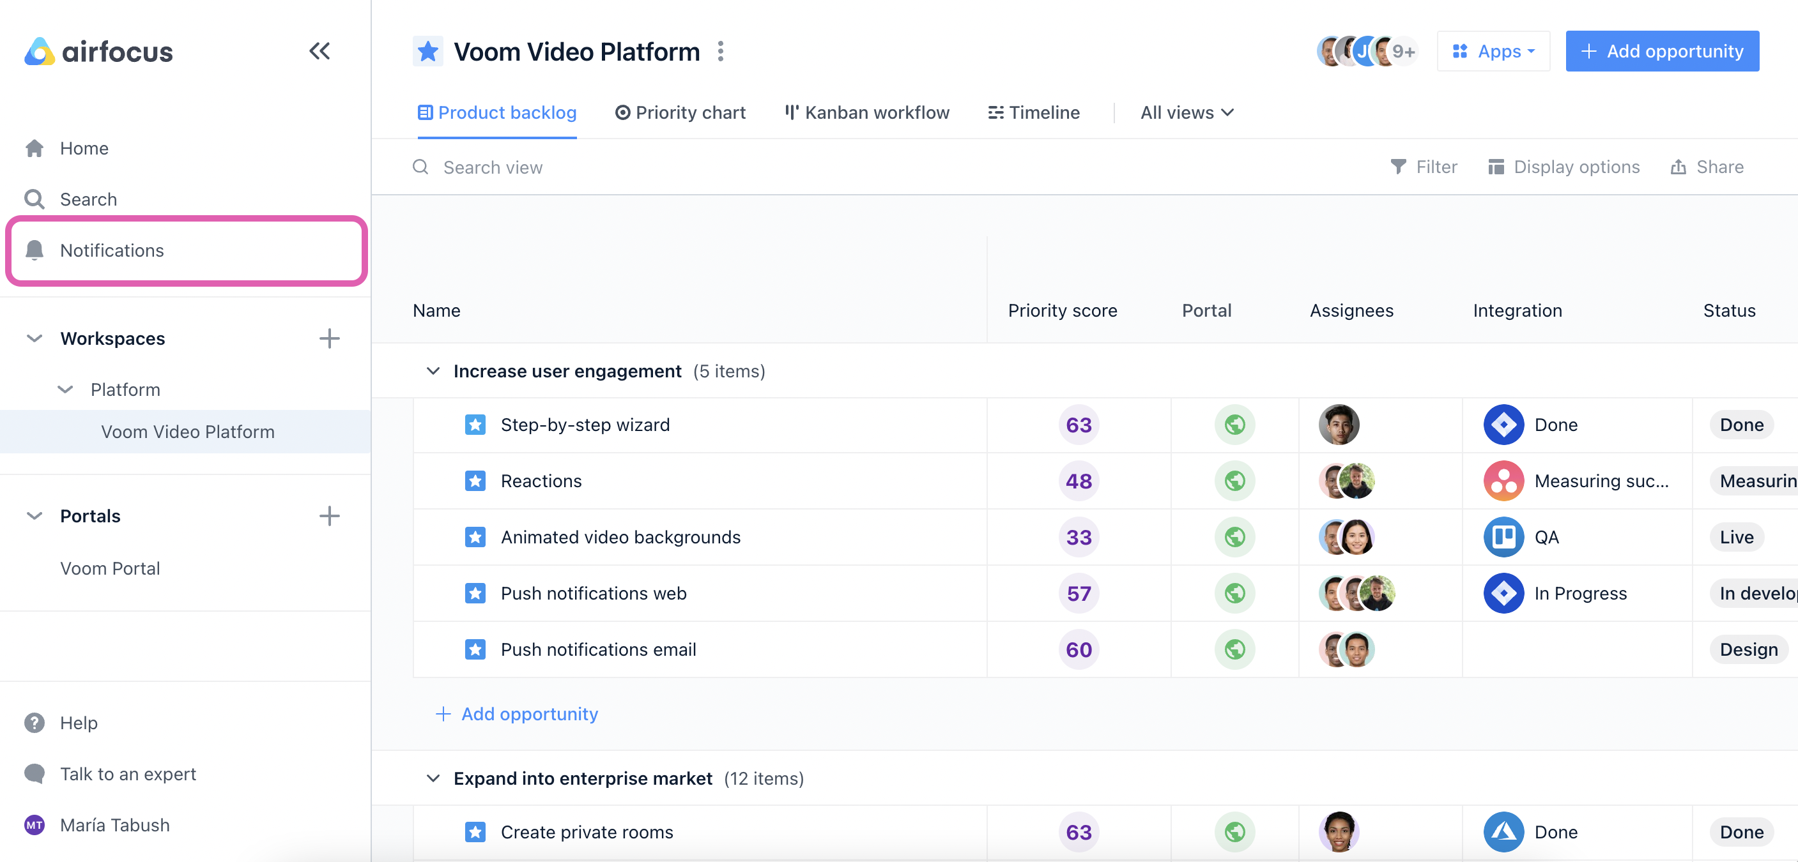Open the Reactions item
Screen dimensions: 1798x862
click(x=541, y=481)
